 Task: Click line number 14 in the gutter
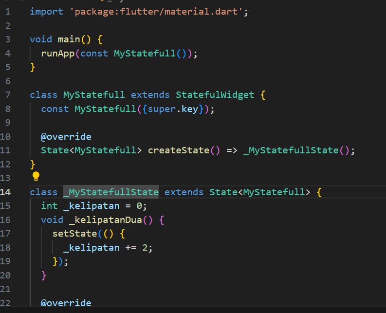[5, 192]
